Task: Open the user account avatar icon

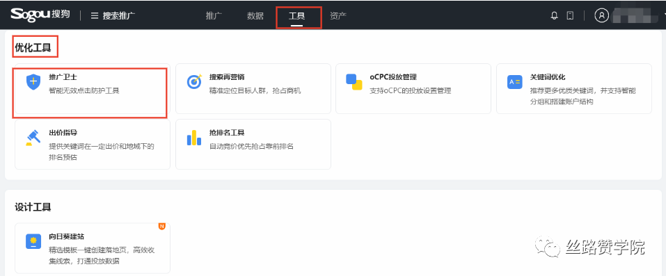Action: (x=601, y=16)
